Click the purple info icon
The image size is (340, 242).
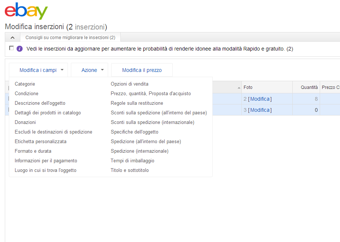coord(20,49)
